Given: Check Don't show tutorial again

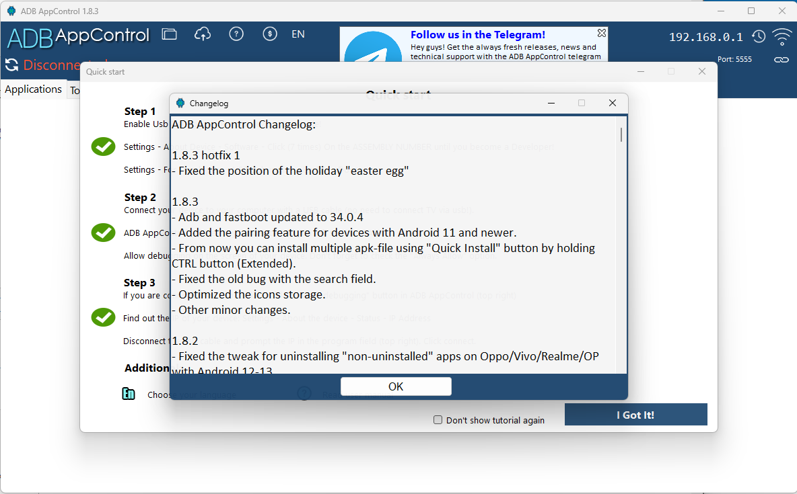Looking at the screenshot, I should 438,420.
